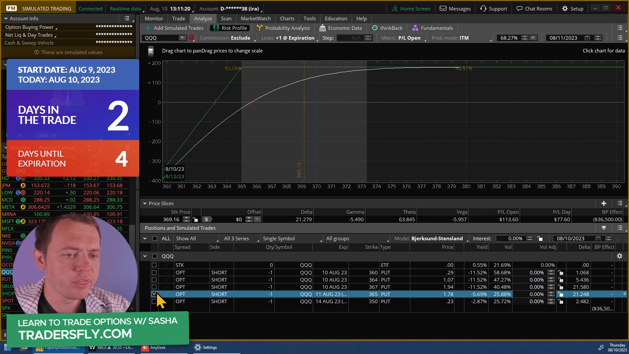Open Messages envelope icon
The width and height of the screenshot is (629, 354).
[443, 9]
